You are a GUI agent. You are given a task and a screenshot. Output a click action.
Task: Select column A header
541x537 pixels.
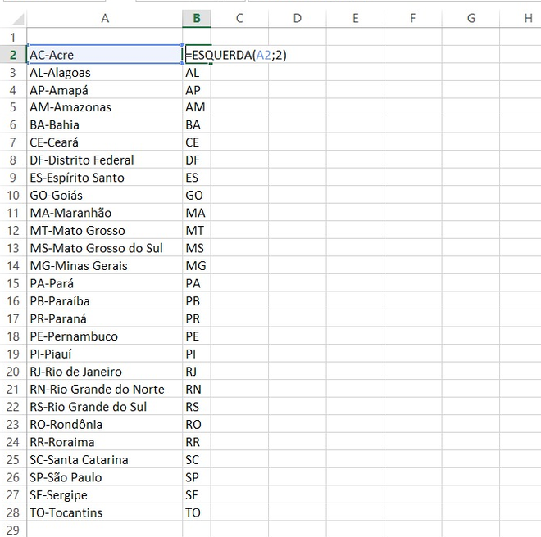(x=105, y=18)
